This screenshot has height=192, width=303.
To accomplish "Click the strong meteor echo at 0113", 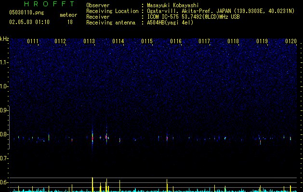I will pos(92,138).
